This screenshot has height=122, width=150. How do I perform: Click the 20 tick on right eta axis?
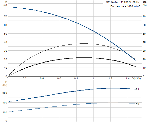pos(144,59)
